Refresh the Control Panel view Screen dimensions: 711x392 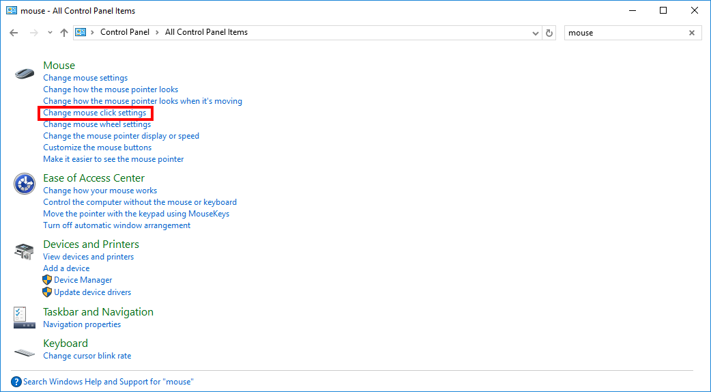pyautogui.click(x=550, y=33)
